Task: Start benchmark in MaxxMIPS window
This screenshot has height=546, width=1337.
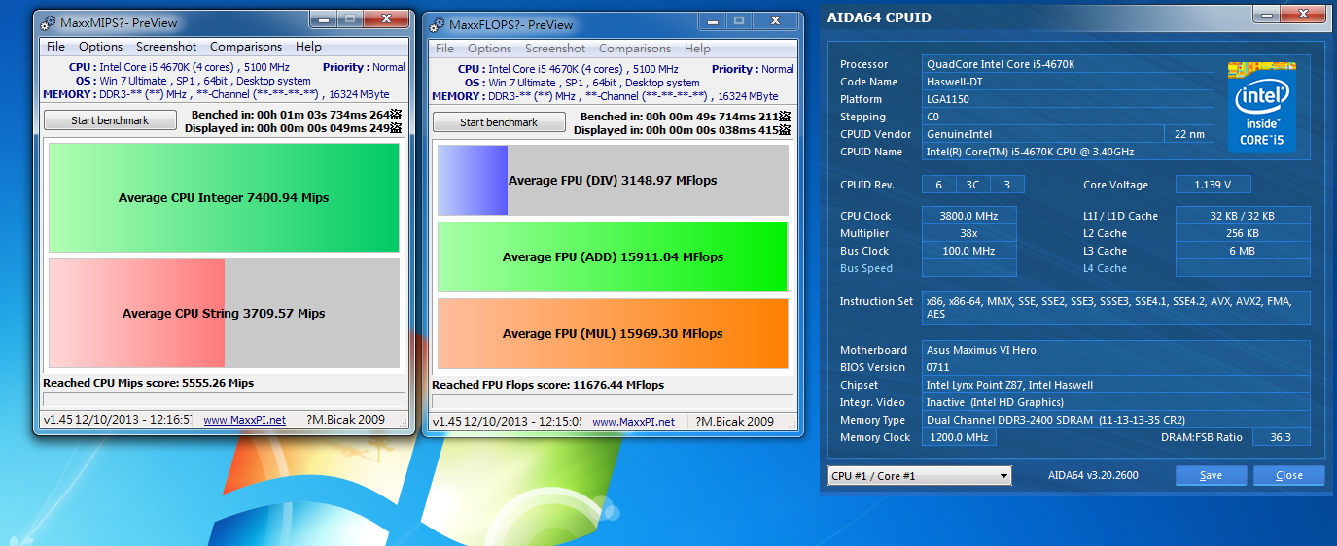Action: [x=110, y=120]
